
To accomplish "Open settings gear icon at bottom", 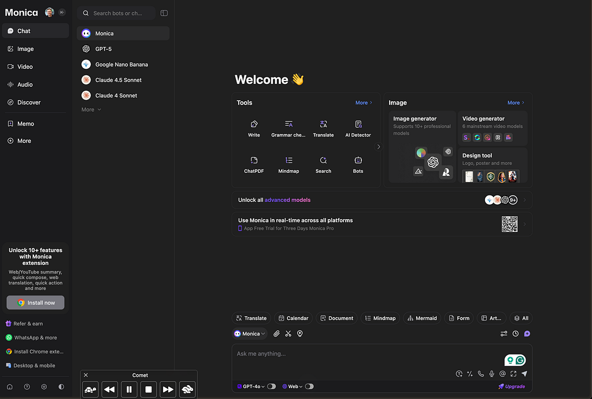I will click(x=44, y=386).
